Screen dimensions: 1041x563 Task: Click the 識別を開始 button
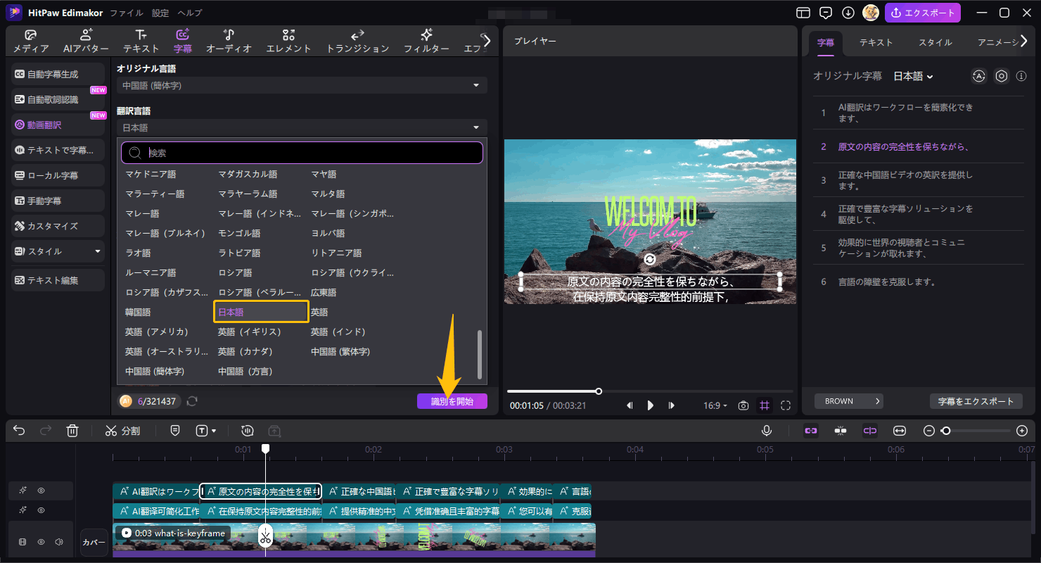coord(452,400)
